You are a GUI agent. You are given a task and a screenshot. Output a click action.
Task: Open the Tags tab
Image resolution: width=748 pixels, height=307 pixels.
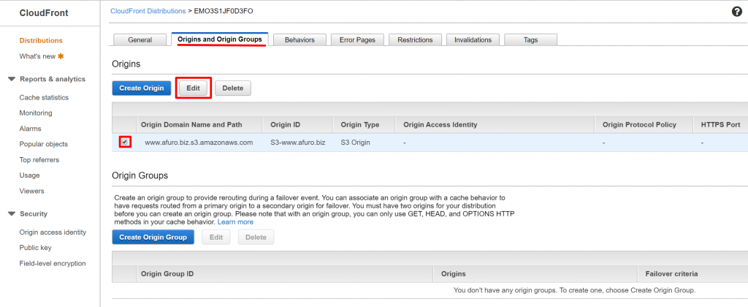(530, 39)
